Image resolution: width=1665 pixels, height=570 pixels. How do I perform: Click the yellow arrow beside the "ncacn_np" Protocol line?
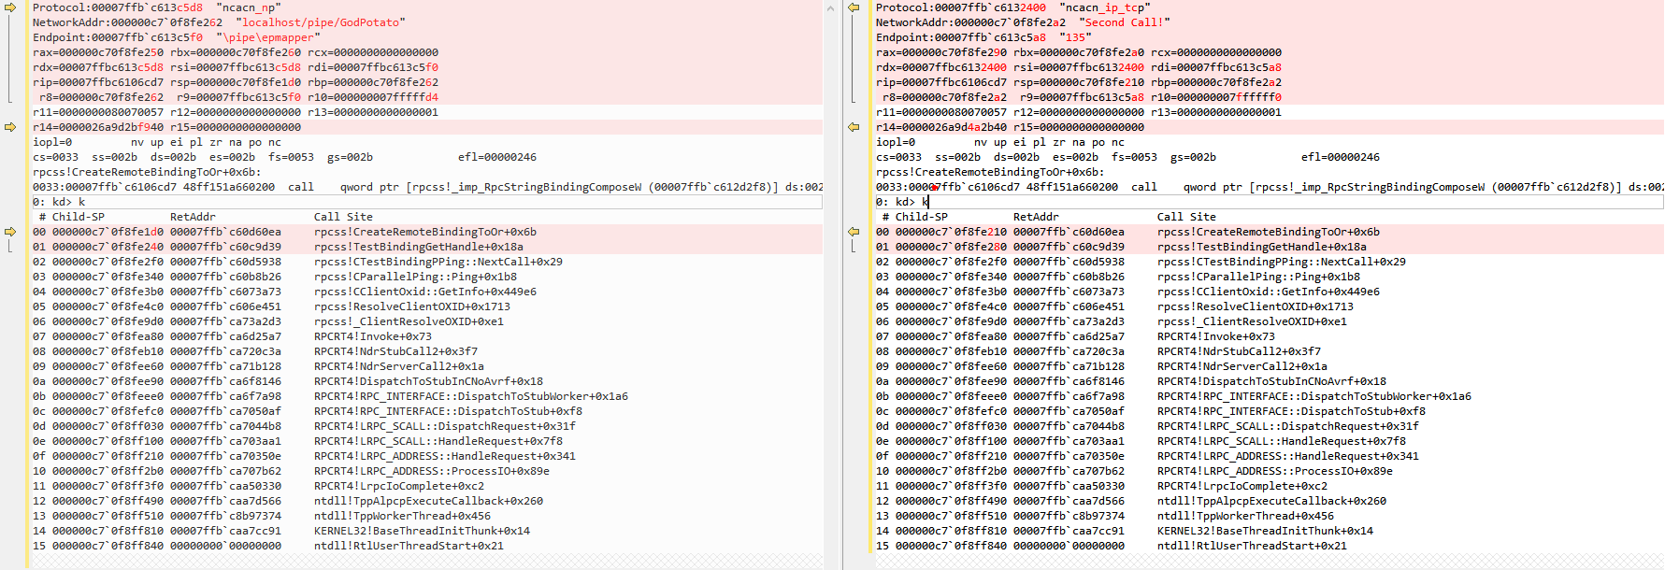pyautogui.click(x=11, y=7)
